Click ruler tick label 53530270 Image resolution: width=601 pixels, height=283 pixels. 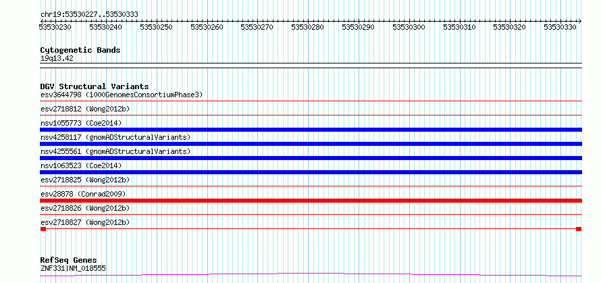[257, 27]
